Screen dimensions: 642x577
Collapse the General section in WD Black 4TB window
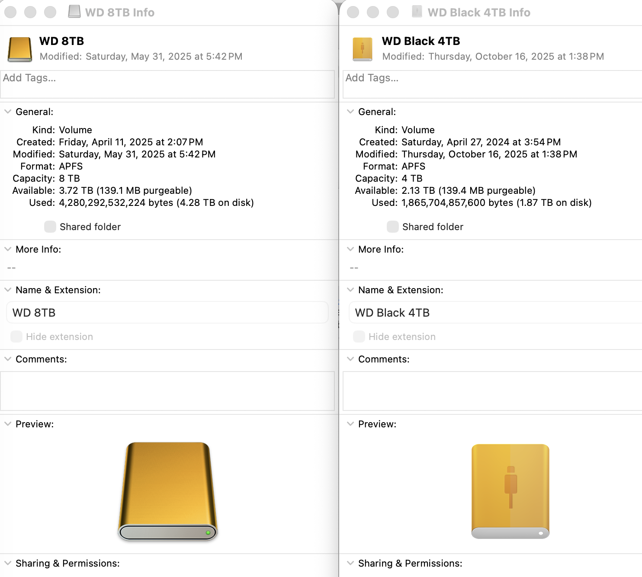pos(350,112)
